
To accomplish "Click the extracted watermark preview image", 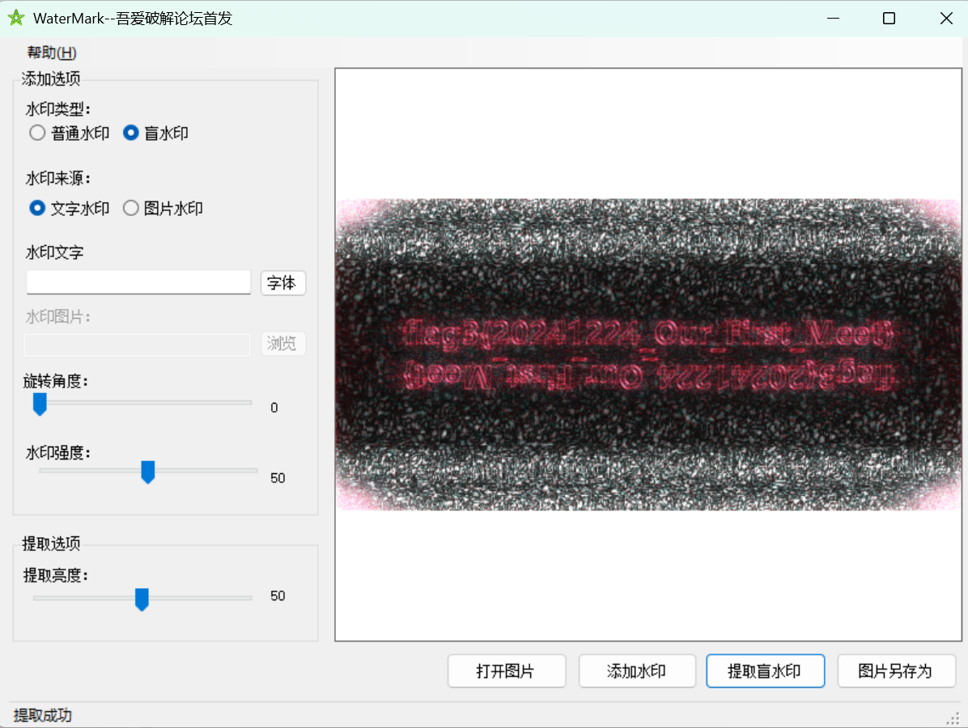I will 648,354.
